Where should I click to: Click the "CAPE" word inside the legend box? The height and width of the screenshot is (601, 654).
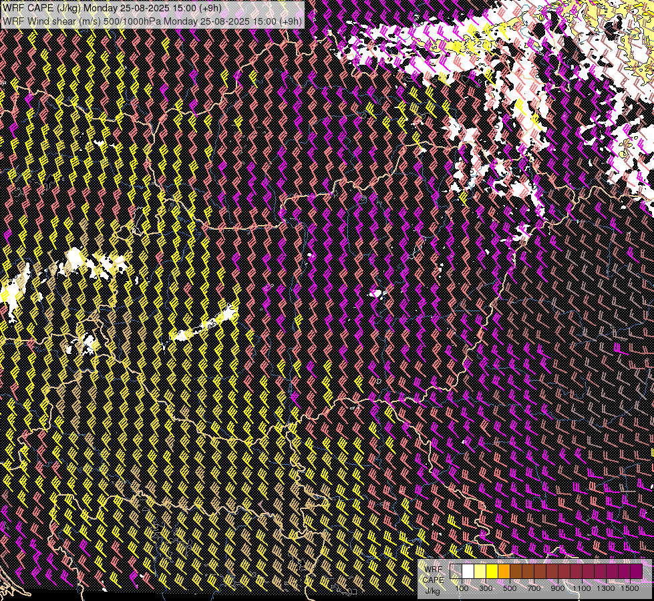[x=433, y=580]
